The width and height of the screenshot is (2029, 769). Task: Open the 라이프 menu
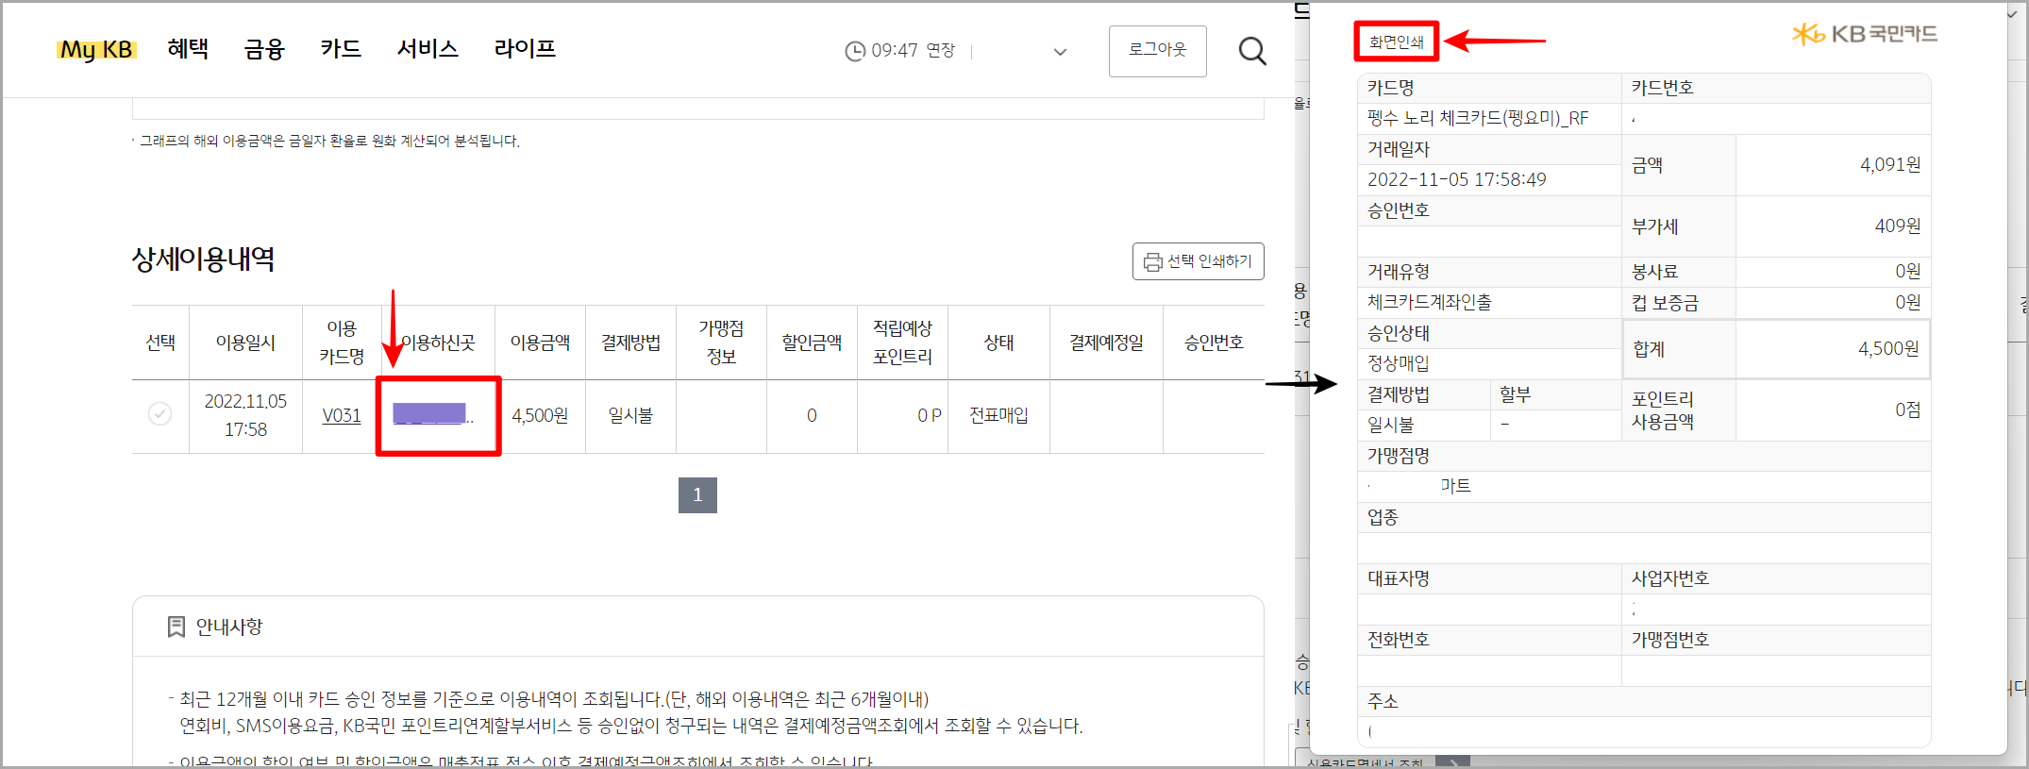click(525, 49)
